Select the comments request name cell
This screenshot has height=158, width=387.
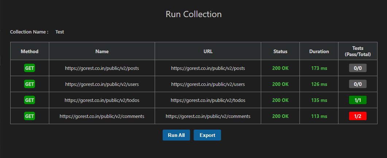102,116
